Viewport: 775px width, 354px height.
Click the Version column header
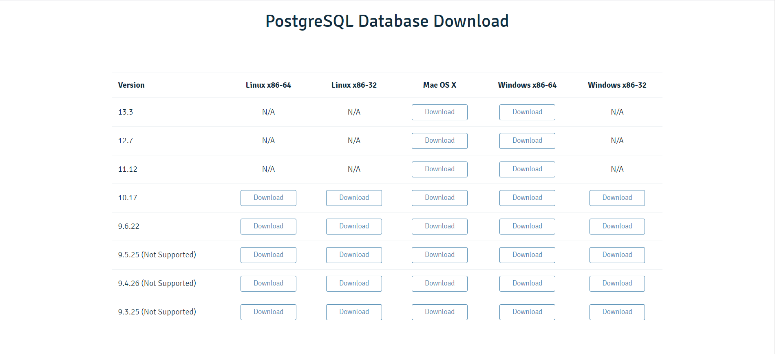pos(131,85)
